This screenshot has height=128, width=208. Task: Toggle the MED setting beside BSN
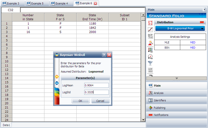(x=193, y=48)
